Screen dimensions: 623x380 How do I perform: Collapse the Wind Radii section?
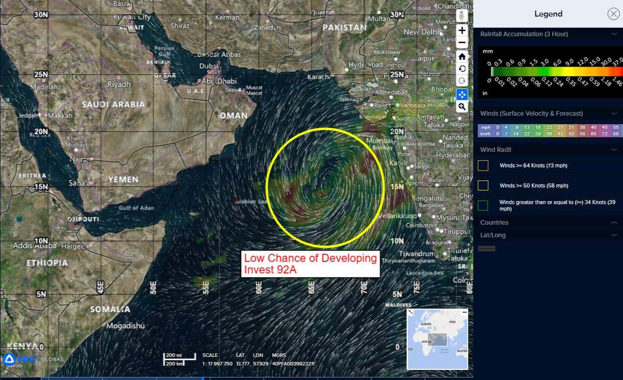pos(614,150)
